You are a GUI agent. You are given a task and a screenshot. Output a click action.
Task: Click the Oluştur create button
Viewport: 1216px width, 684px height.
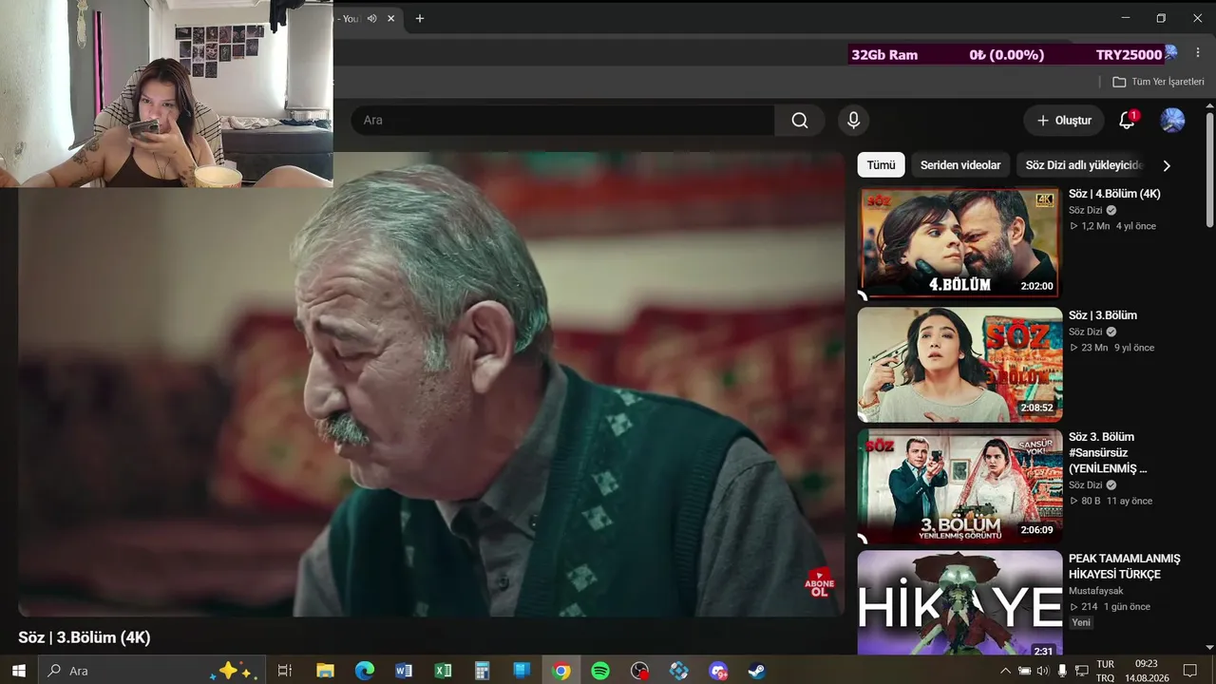click(x=1064, y=121)
